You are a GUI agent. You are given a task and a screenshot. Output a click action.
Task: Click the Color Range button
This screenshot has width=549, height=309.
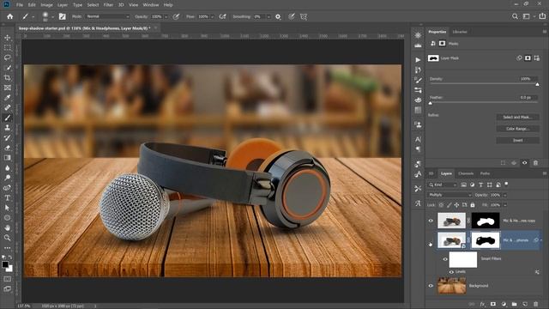coord(517,129)
